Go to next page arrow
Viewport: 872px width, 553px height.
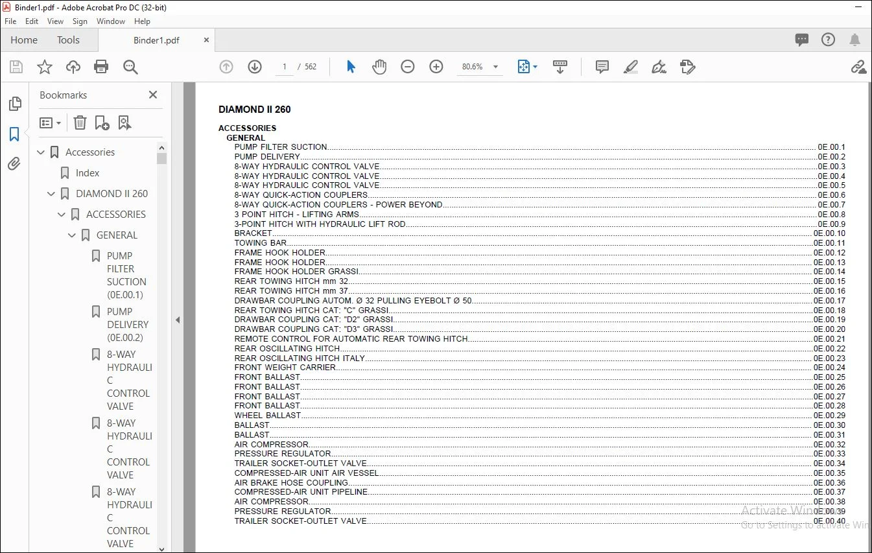[255, 67]
